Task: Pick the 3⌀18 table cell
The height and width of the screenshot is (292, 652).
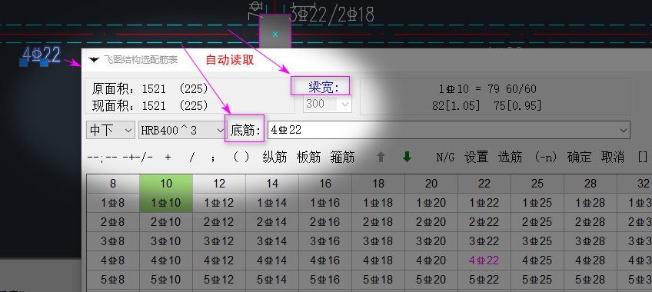Action: [x=378, y=241]
